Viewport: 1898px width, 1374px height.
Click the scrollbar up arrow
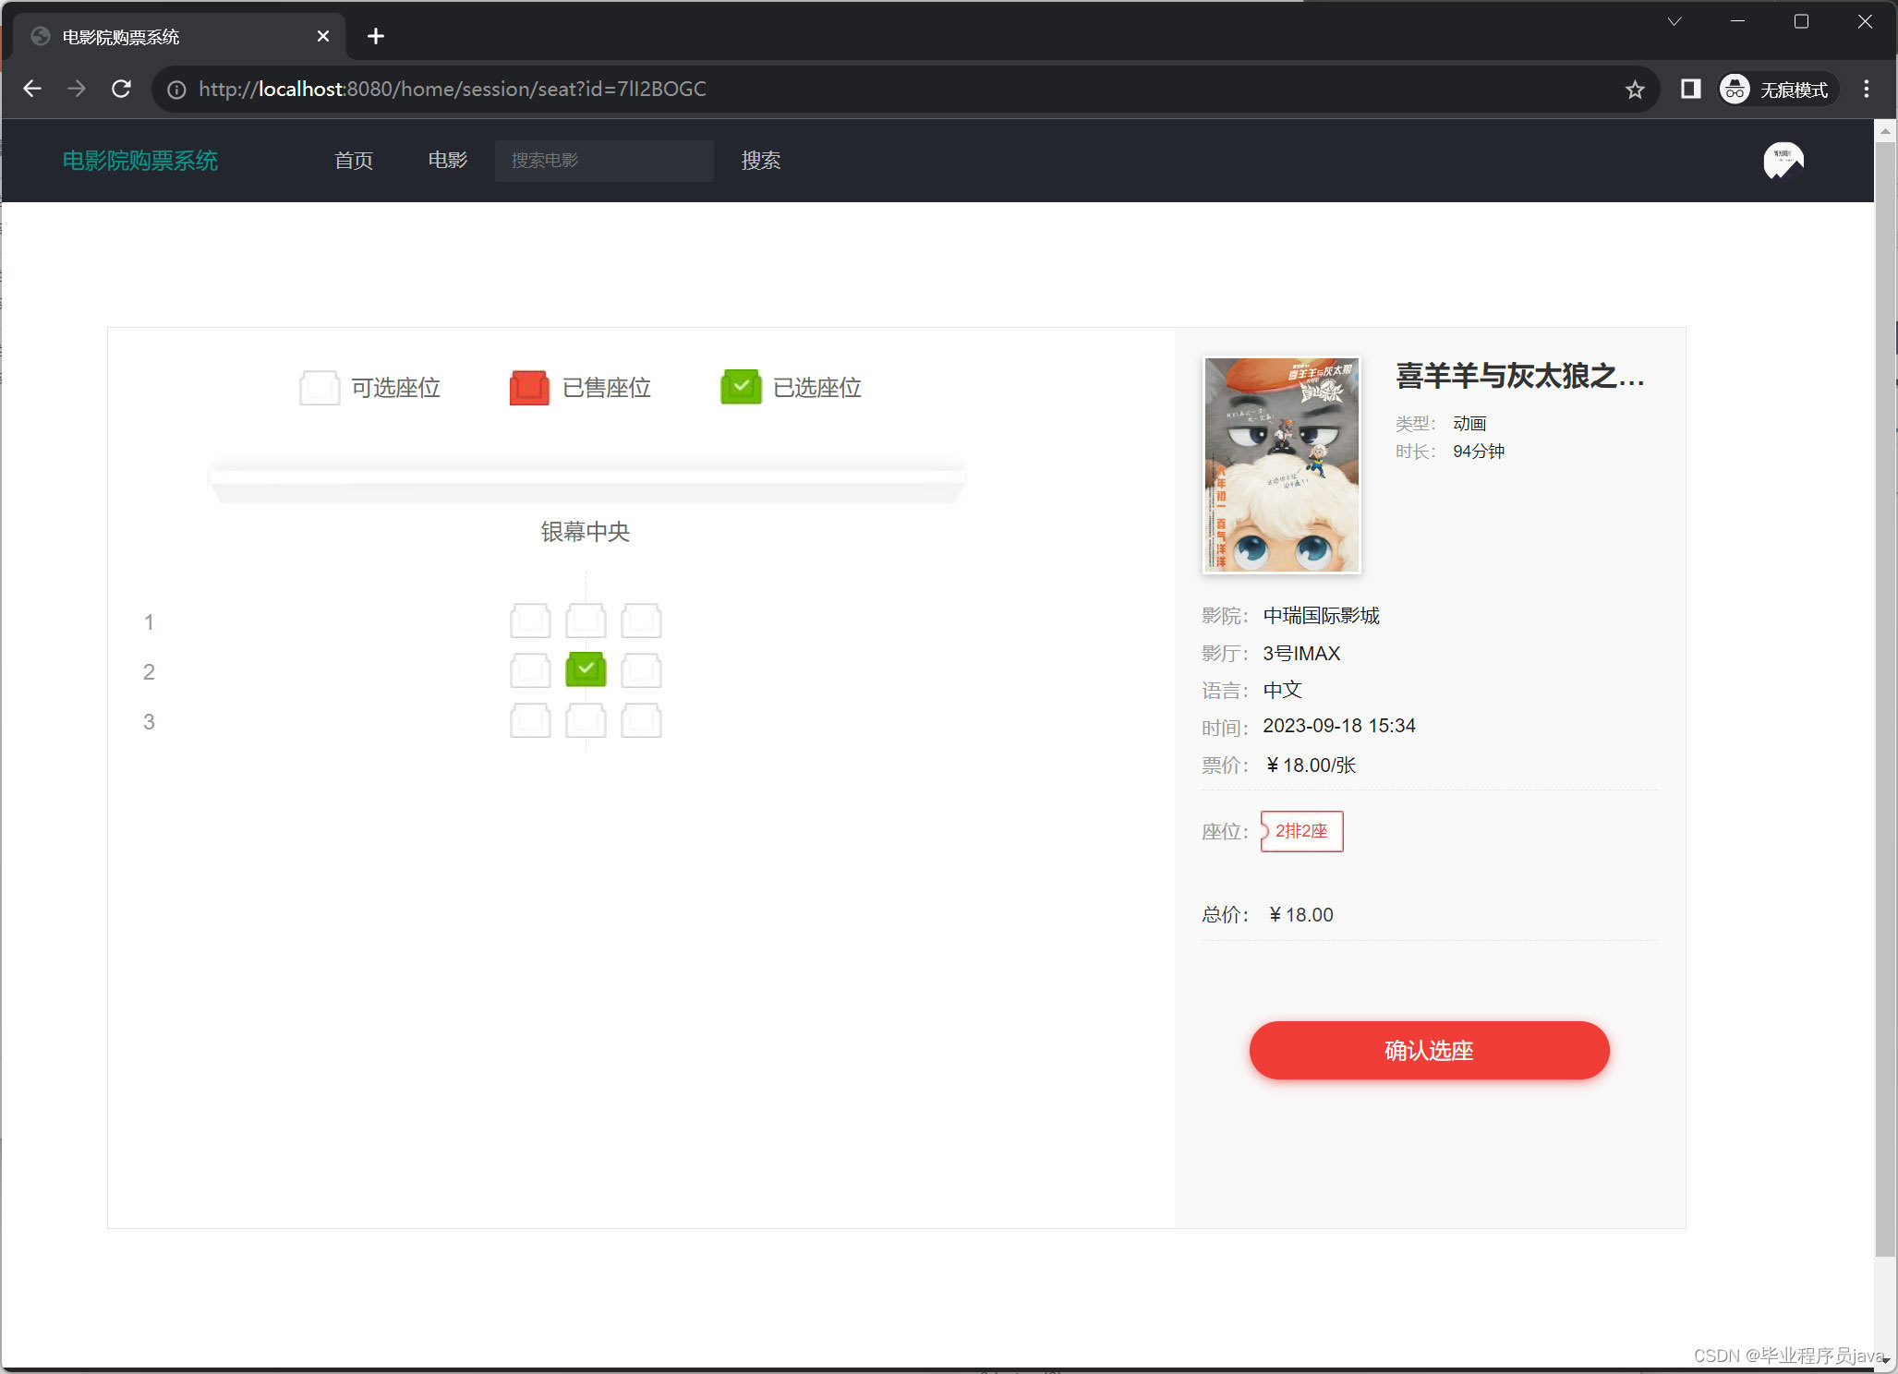pos(1885,132)
